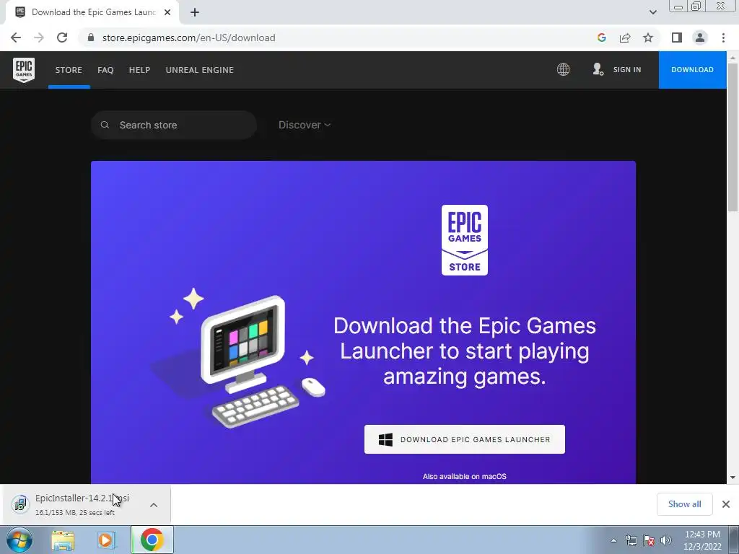
Task: Reload the page with the refresh icon
Action: pos(62,38)
